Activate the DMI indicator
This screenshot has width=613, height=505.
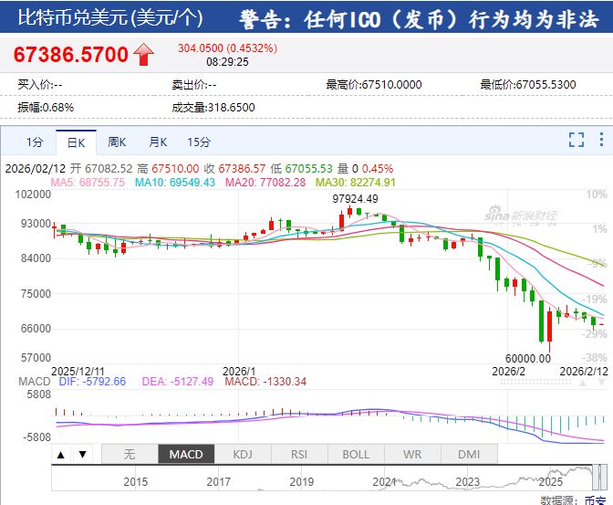[469, 454]
